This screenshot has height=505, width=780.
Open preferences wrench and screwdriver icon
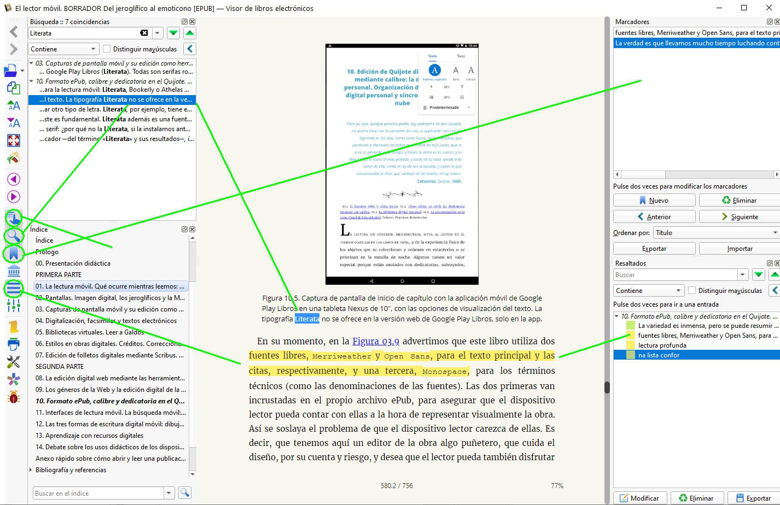click(x=14, y=362)
